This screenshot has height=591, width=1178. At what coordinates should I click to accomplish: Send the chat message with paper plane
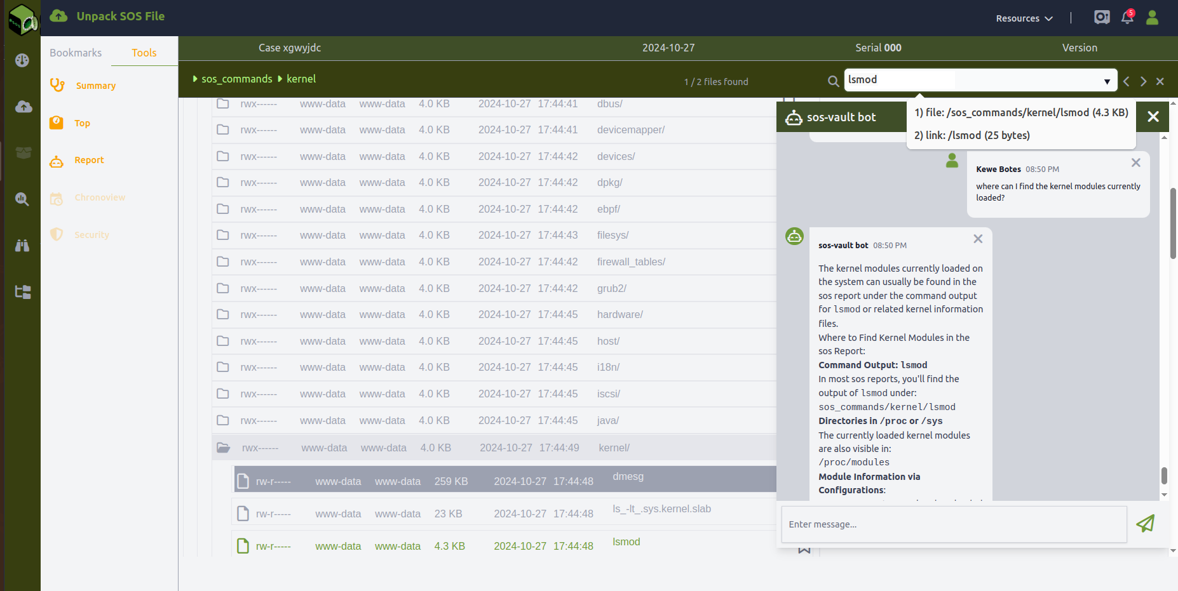pos(1146,524)
